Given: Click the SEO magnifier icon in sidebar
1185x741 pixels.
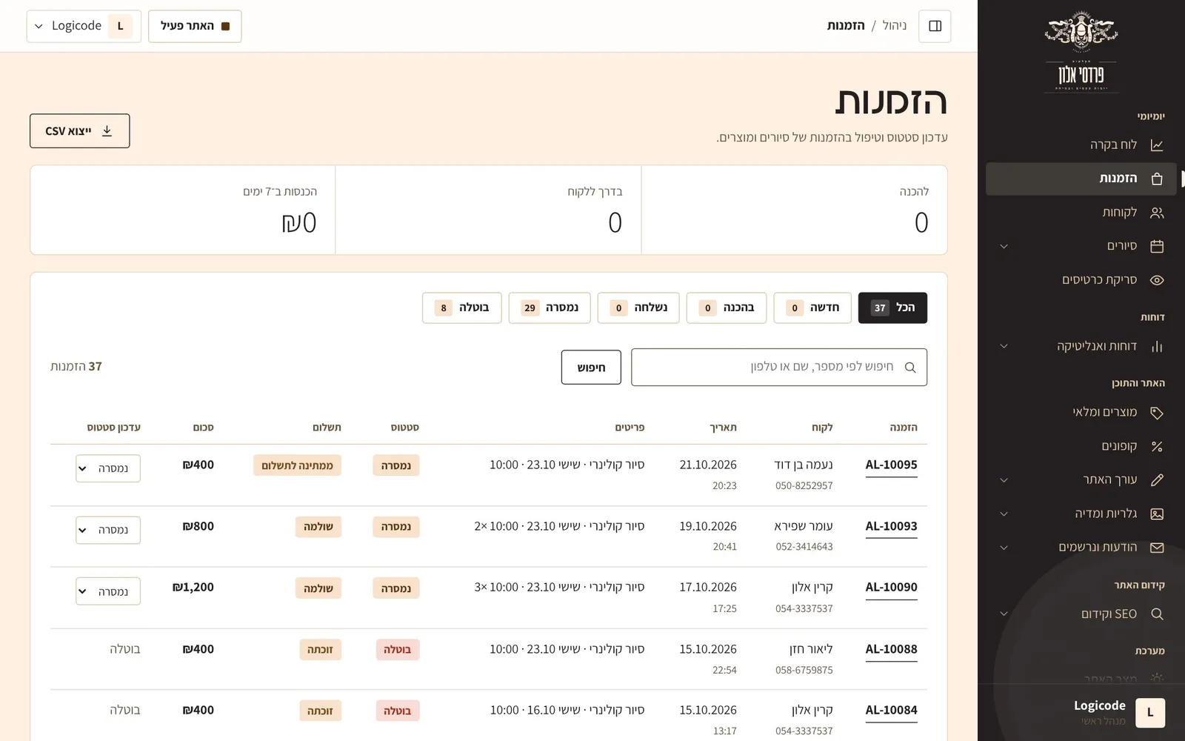Looking at the screenshot, I should pyautogui.click(x=1157, y=614).
